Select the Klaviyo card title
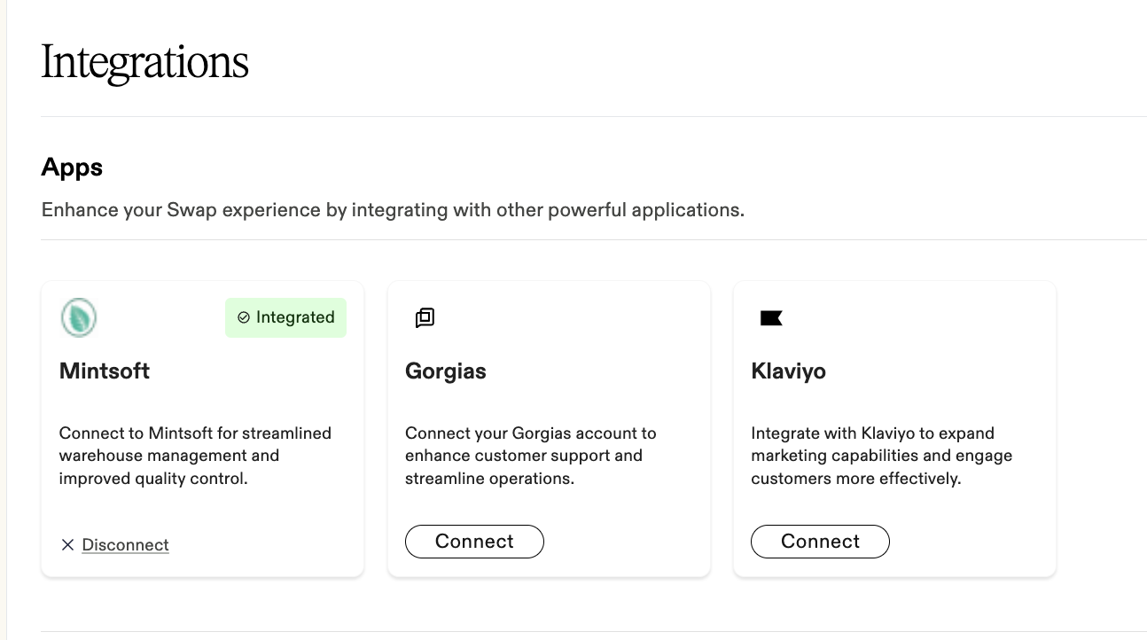 click(788, 371)
